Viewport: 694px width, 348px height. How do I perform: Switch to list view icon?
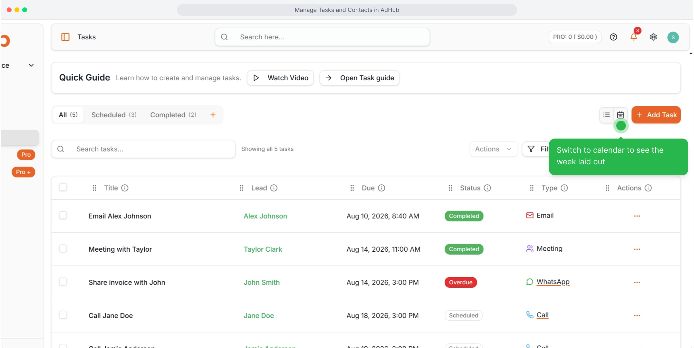click(607, 115)
